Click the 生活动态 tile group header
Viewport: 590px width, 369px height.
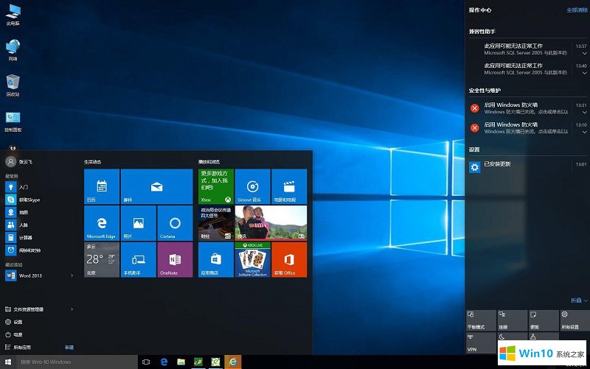93,162
